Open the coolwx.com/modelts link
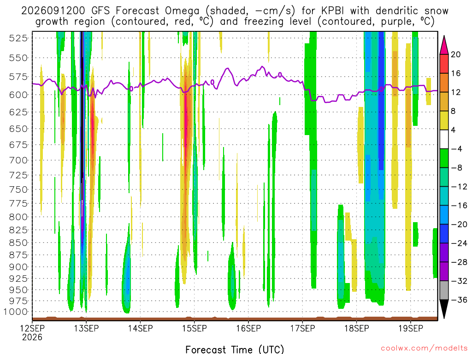The height and width of the screenshot is (354, 472). (424, 348)
